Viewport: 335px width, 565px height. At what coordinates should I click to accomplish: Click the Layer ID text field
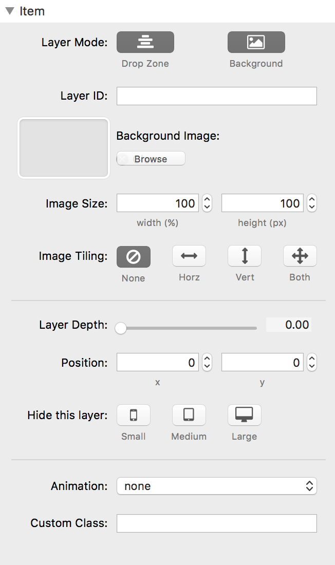216,96
